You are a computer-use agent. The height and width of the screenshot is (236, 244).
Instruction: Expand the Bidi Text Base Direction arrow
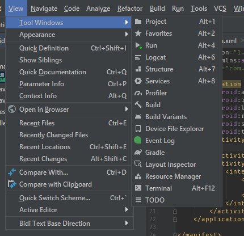click(127, 223)
